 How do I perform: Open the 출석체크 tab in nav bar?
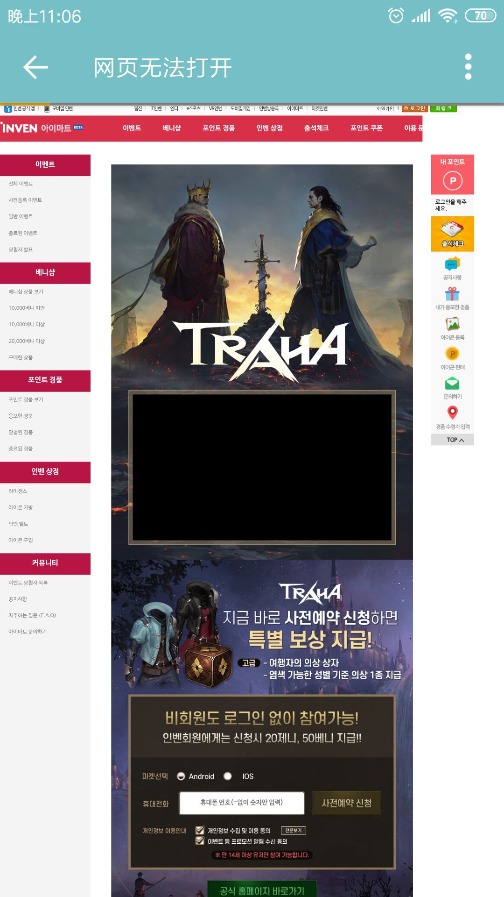[x=316, y=128]
